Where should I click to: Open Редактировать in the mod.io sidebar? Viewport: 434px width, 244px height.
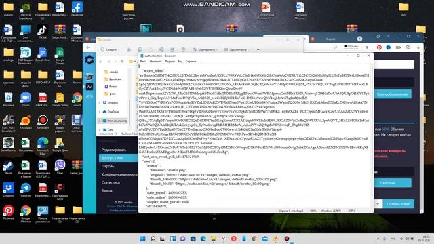[x=114, y=150]
